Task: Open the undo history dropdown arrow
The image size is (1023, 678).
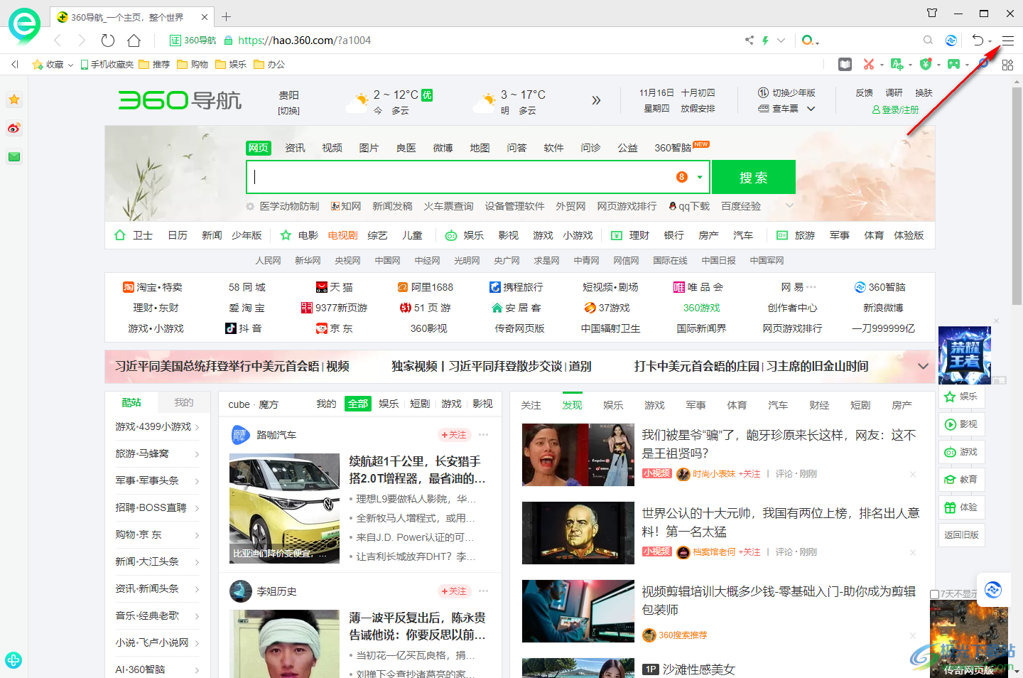Action: [990, 41]
